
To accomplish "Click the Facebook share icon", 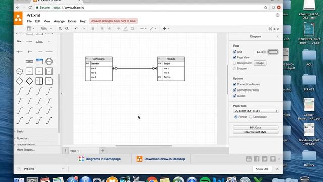I will coord(257,159).
